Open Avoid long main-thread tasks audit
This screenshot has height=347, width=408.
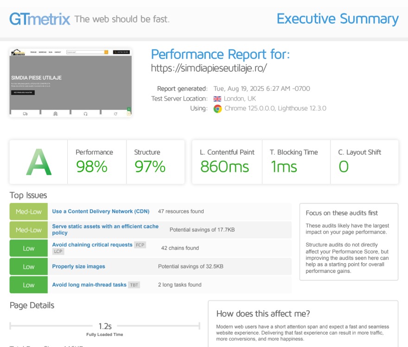(89, 285)
